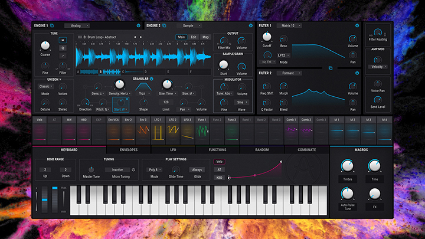Viewport: 425px width, 239px height.
Task: Open the Functions tab
Action: click(218, 150)
